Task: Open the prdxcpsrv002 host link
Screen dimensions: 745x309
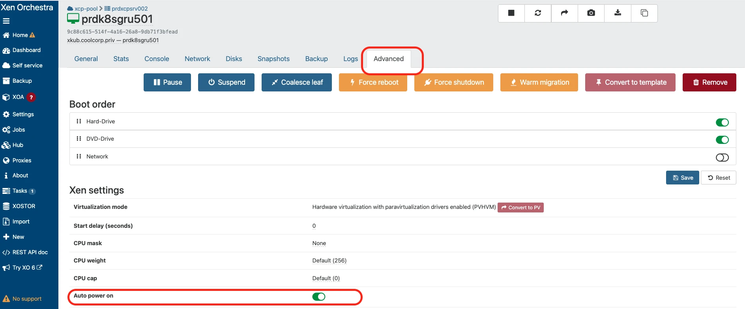Action: pos(126,9)
